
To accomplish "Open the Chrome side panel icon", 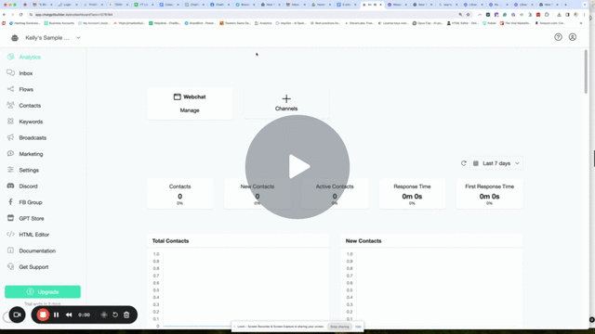I will (x=567, y=15).
